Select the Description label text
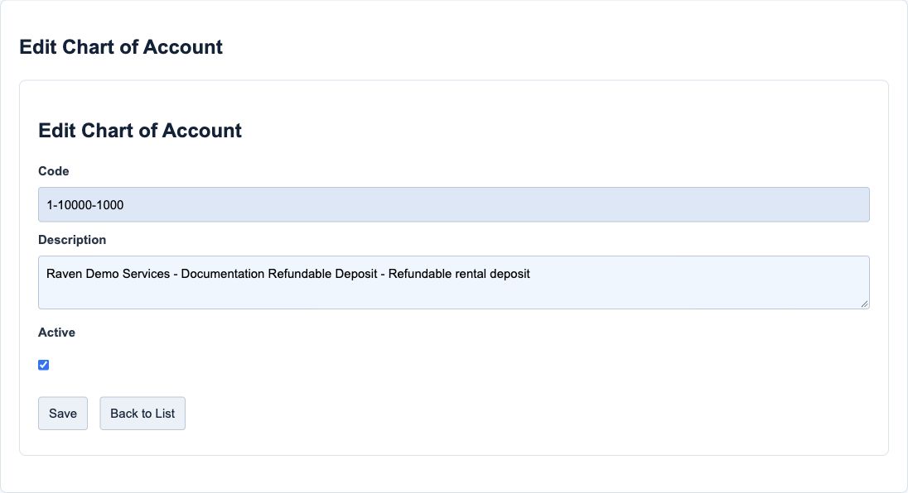Image resolution: width=908 pixels, height=493 pixels. pyautogui.click(x=72, y=240)
